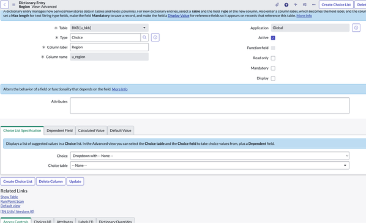Open the Show Table related link
366x223 pixels.
pos(9,197)
